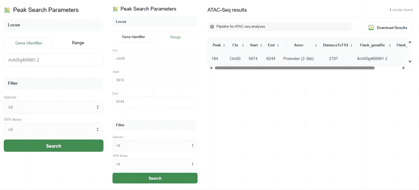Image resolution: width=419 pixels, height=190 pixels.
Task: Expand the middle panel SRR library dropdown
Action: [155, 164]
